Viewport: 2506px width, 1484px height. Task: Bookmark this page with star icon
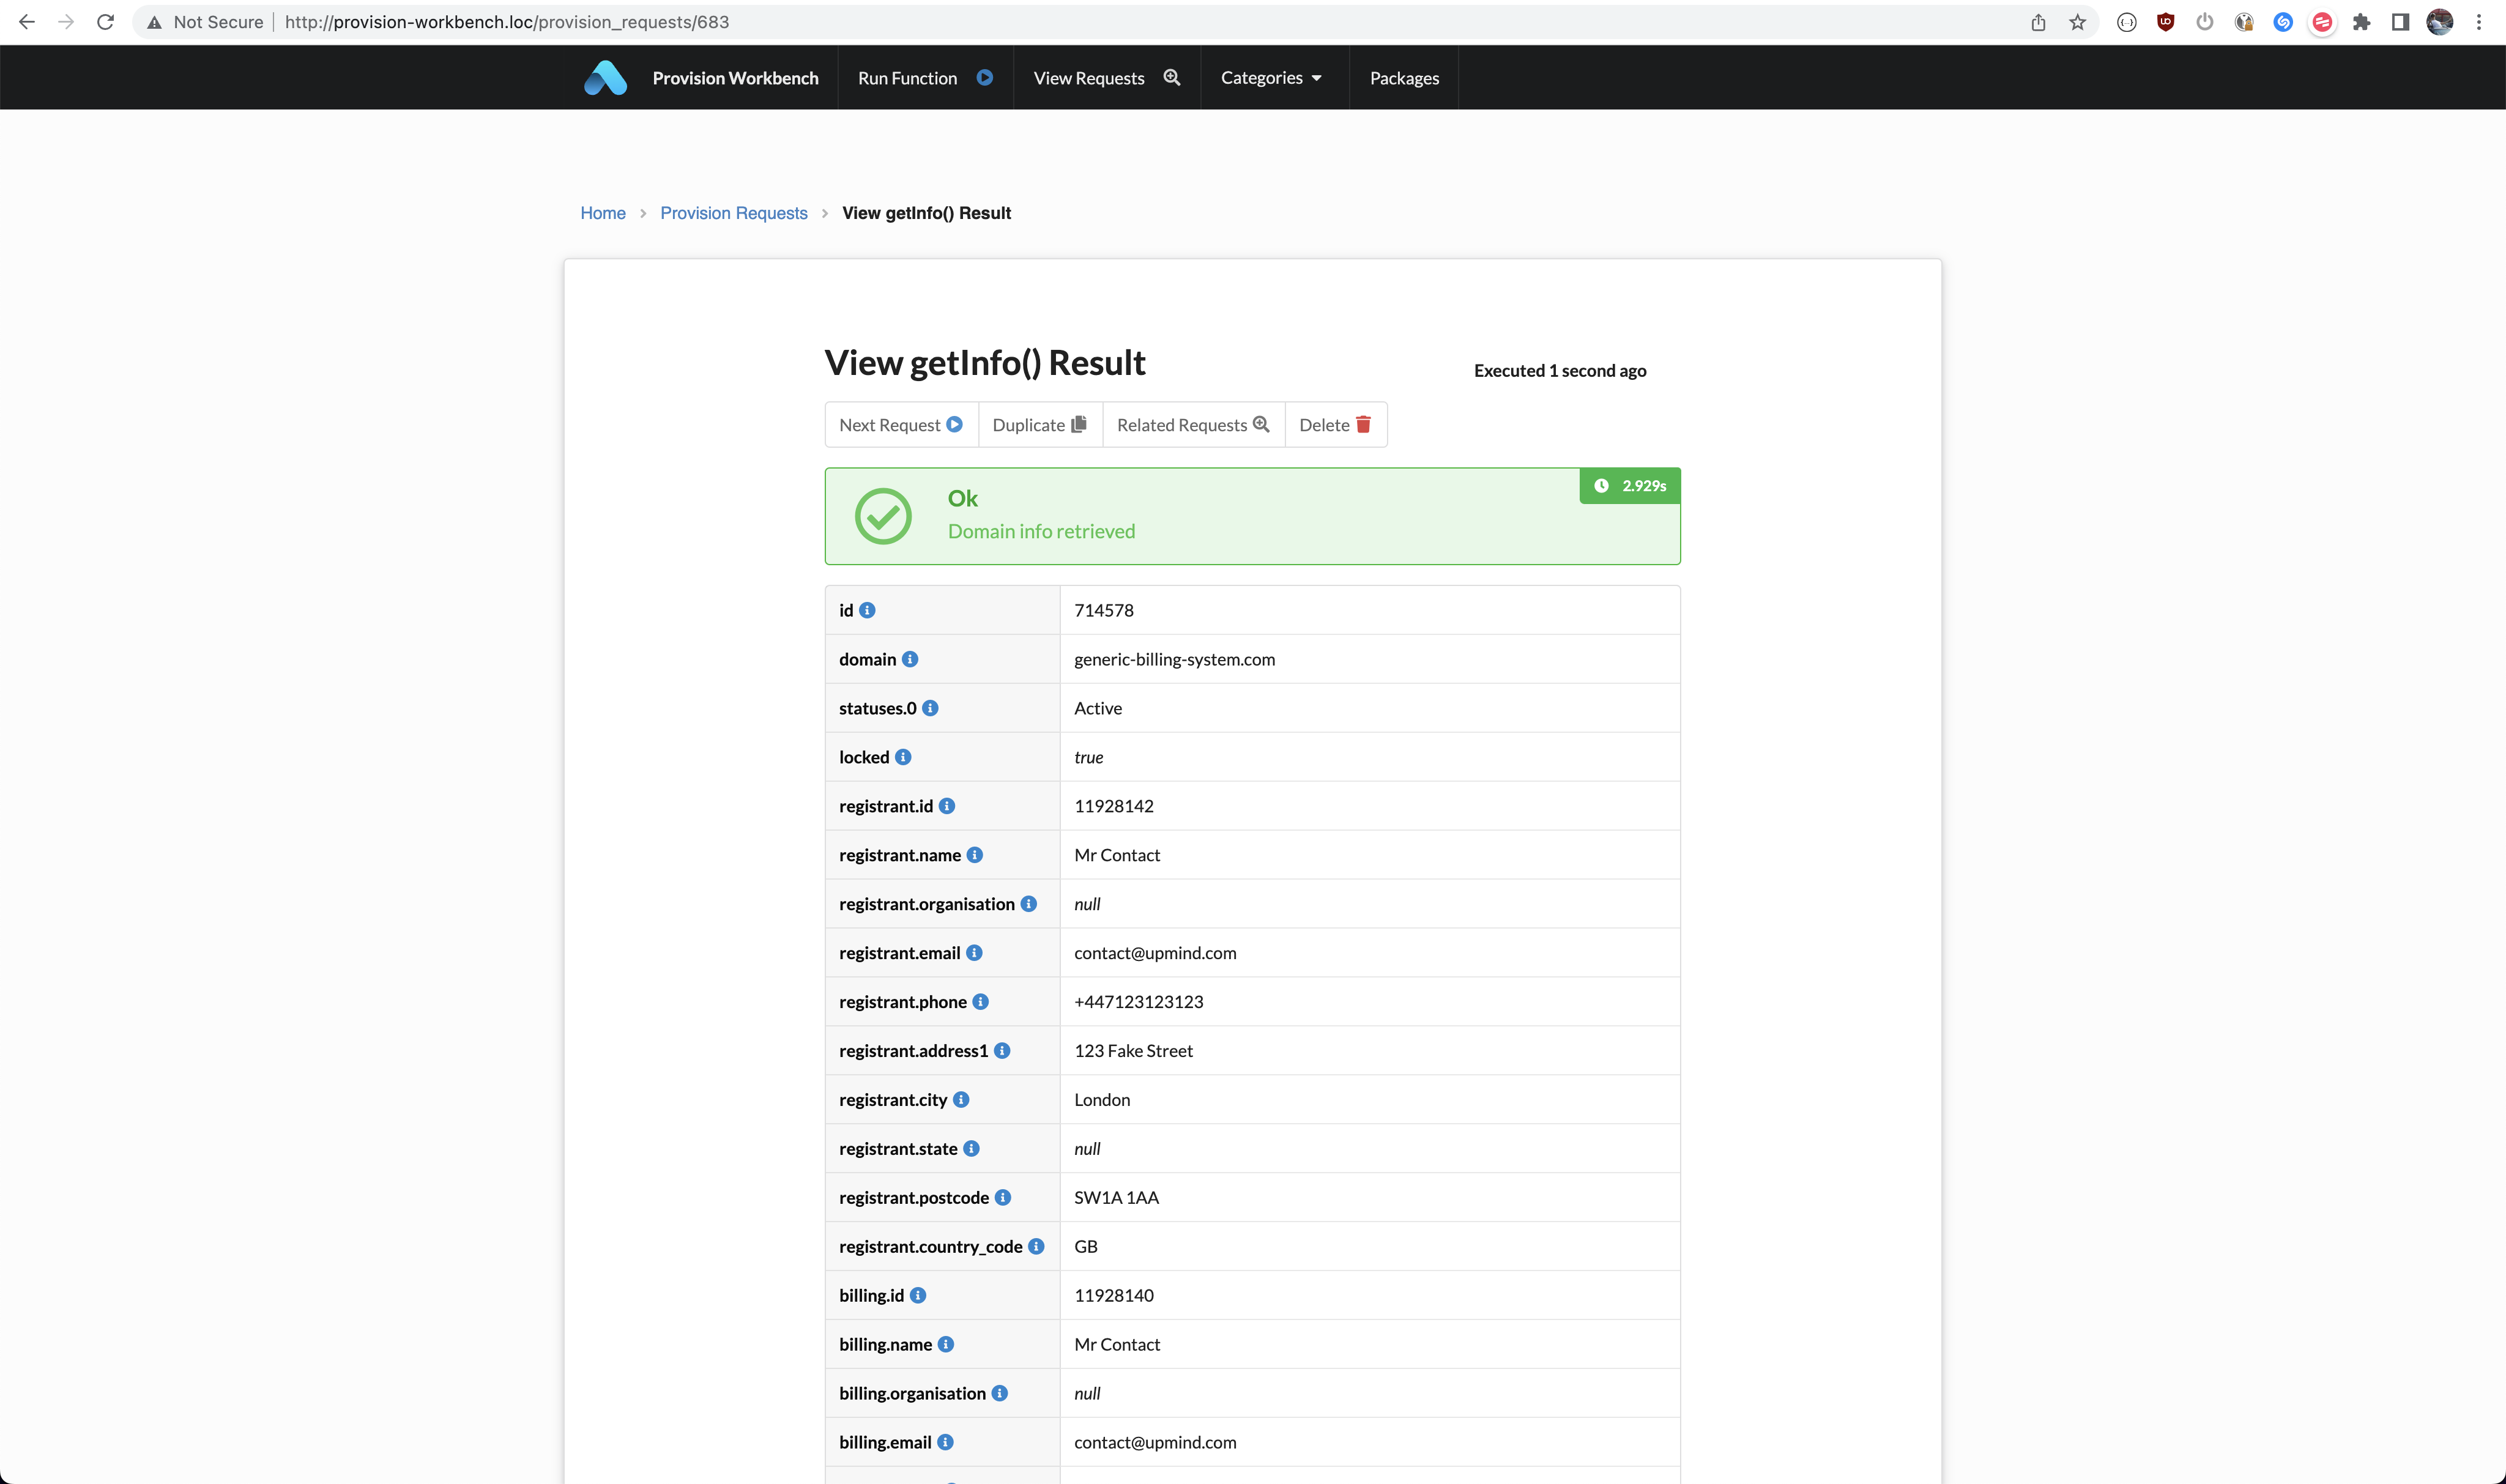(2078, 22)
